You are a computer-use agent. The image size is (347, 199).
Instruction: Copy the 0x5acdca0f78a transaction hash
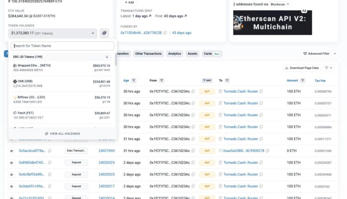[x=50, y=150]
